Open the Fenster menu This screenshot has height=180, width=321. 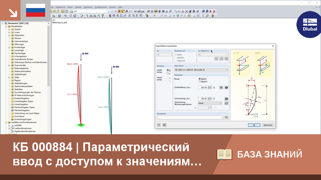[x=113, y=7]
